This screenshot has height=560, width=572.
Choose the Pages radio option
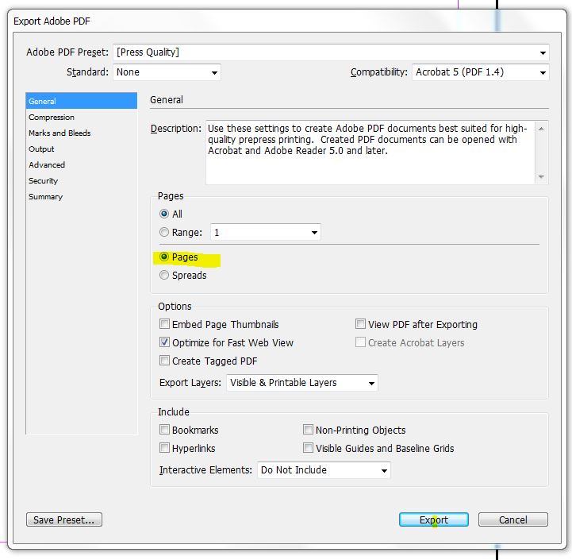click(x=164, y=257)
